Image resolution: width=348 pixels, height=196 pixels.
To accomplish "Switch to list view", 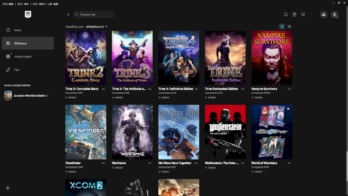I will tap(289, 27).
